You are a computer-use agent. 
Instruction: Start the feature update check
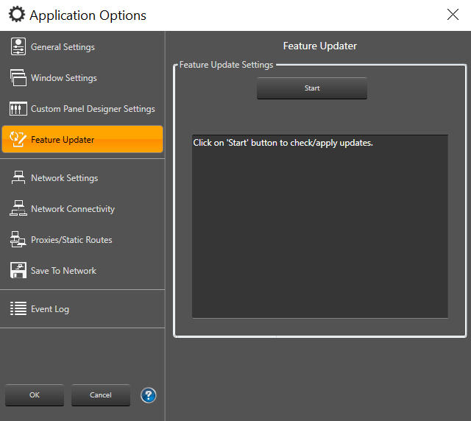312,88
